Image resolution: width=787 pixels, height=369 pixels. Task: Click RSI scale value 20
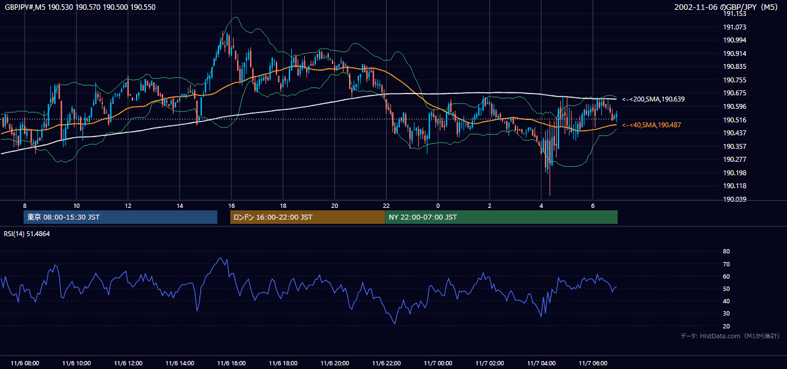tap(726, 326)
